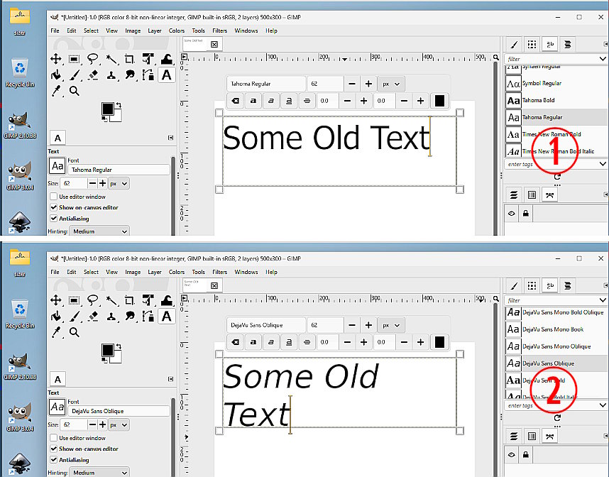Open Hinting 'Medium' dropdown in the bottom window
The height and width of the screenshot is (477, 609).
tap(99, 473)
